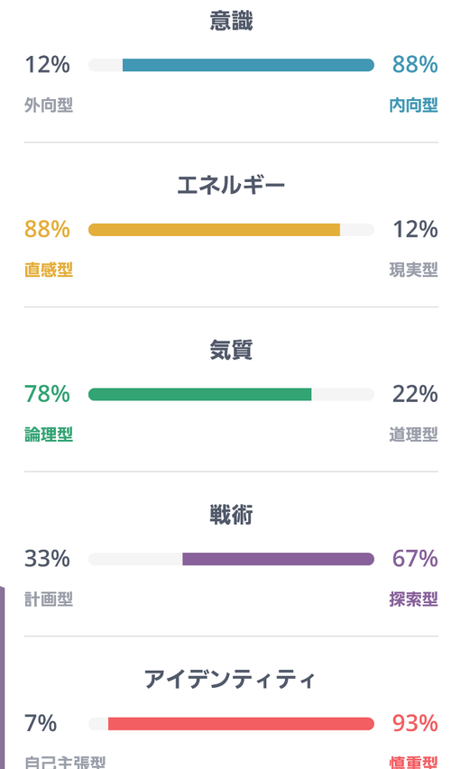
Task: Select the 道理型 label
Action: pos(413,435)
